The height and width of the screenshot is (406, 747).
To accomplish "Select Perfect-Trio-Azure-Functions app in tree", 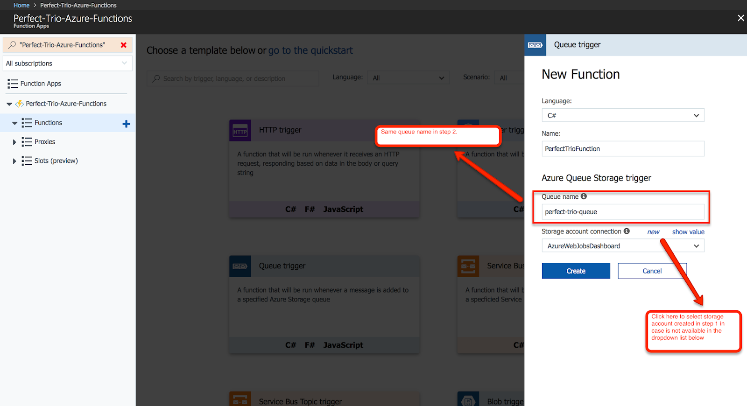I will [x=66, y=104].
